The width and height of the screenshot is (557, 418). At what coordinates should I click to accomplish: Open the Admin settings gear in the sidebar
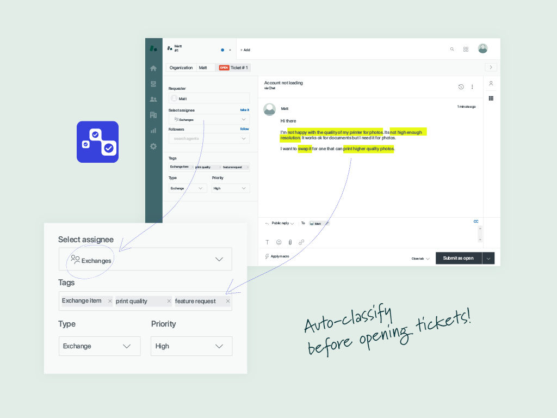[153, 146]
